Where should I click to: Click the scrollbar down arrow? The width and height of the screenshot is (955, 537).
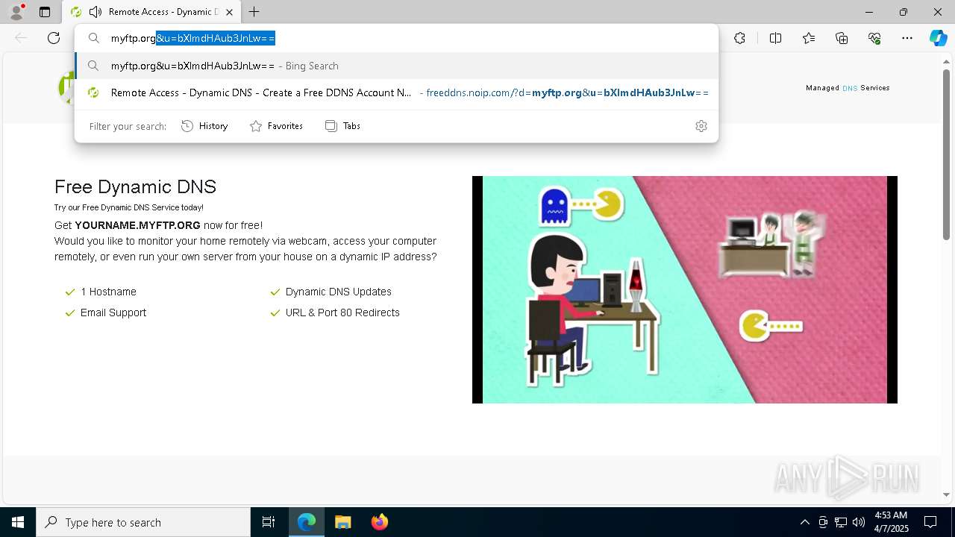[x=946, y=494]
